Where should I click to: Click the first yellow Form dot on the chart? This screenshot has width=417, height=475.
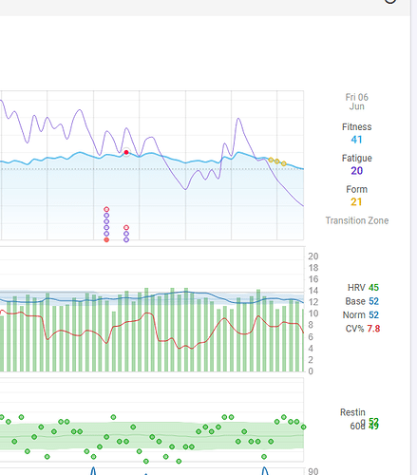click(271, 160)
